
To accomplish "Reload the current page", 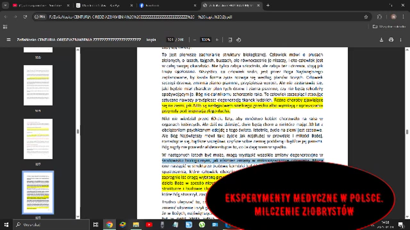I will (x=25, y=17).
